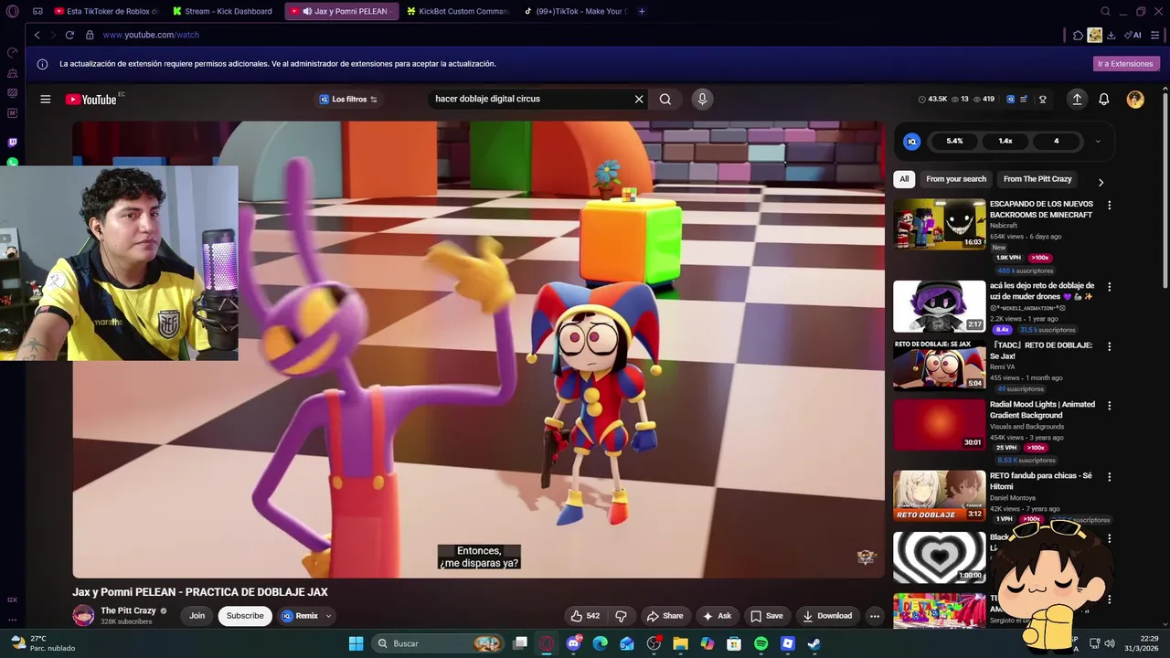Screen dimensions: 1170x658
Task: Subscribe to The Pitt Crazy
Action: (245, 616)
